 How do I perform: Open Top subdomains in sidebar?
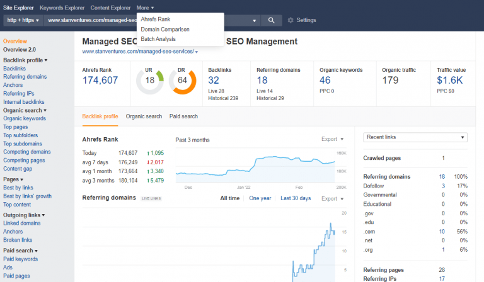[23, 144]
